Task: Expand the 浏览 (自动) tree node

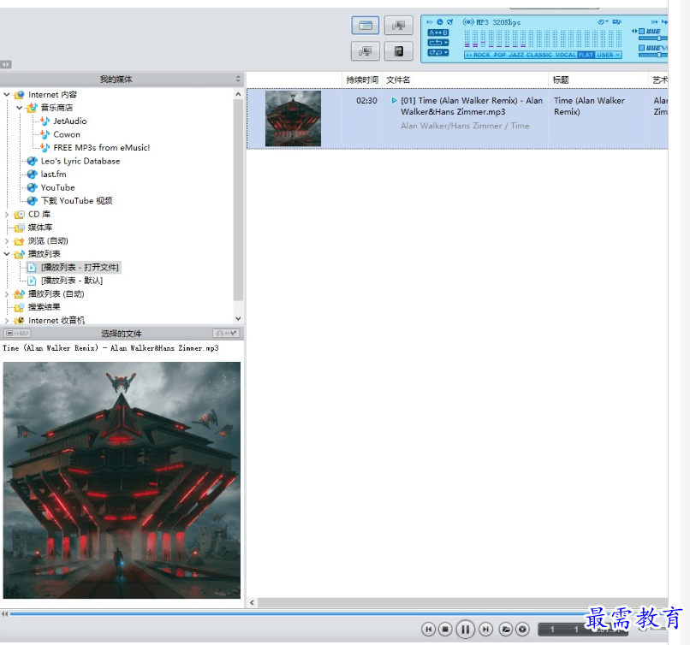Action: [7, 241]
